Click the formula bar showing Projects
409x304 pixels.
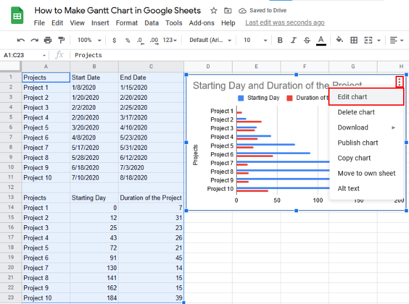[x=240, y=55]
